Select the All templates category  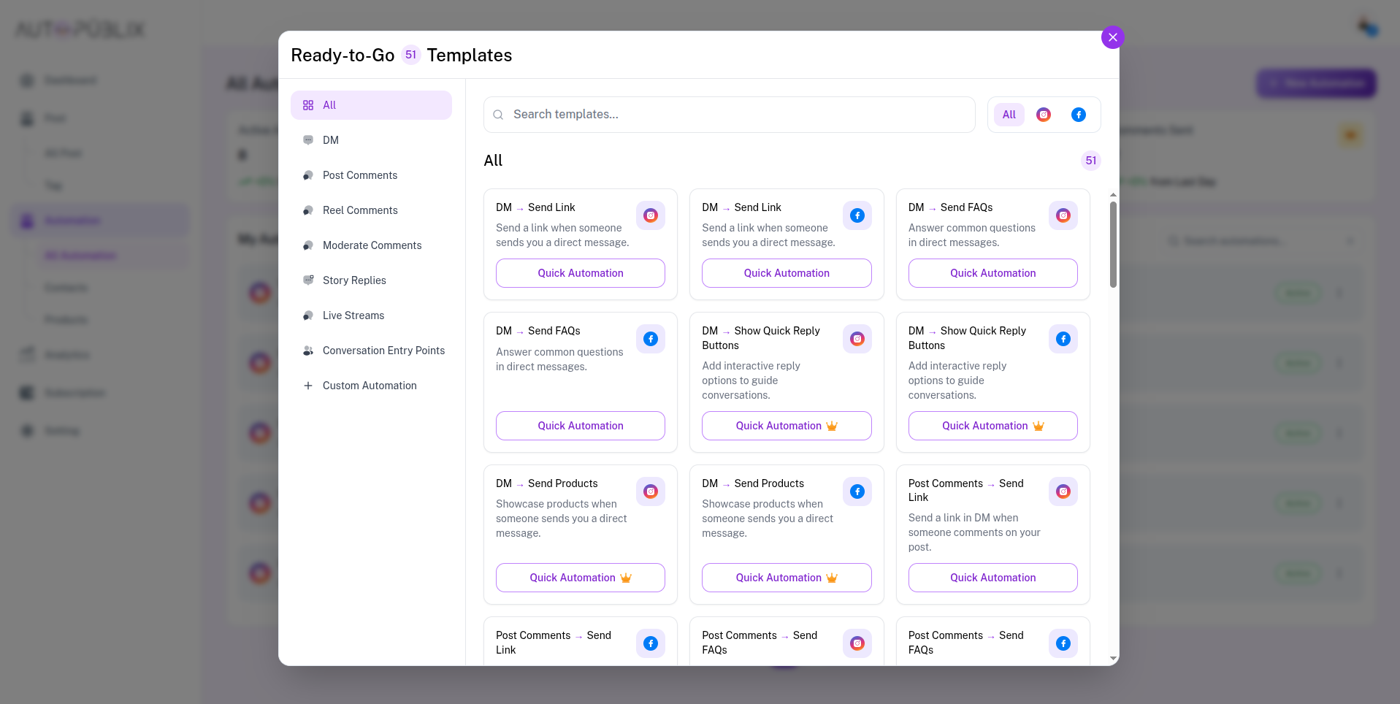point(371,105)
